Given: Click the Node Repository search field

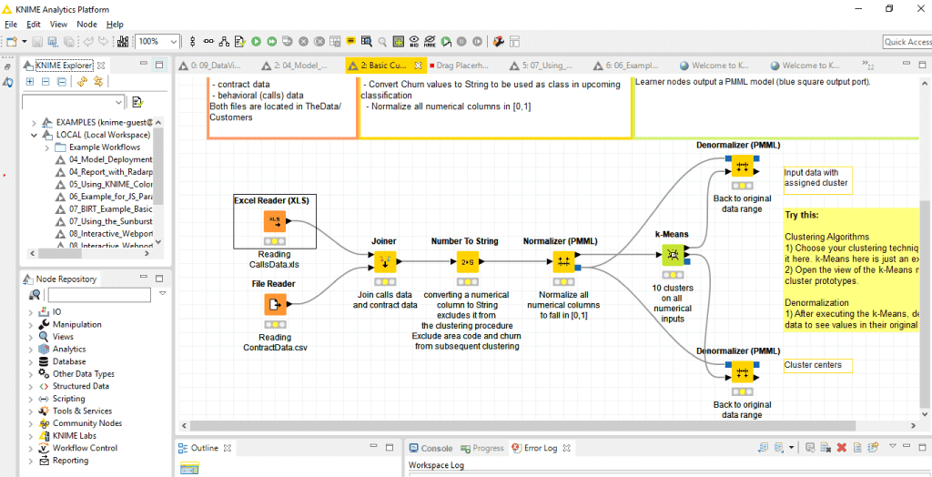Looking at the screenshot, I should [99, 295].
